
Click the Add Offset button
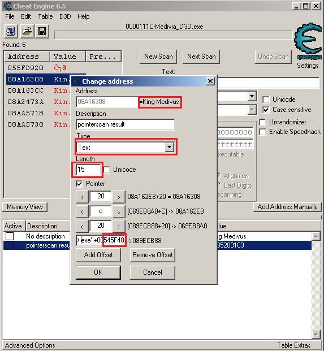click(x=98, y=255)
